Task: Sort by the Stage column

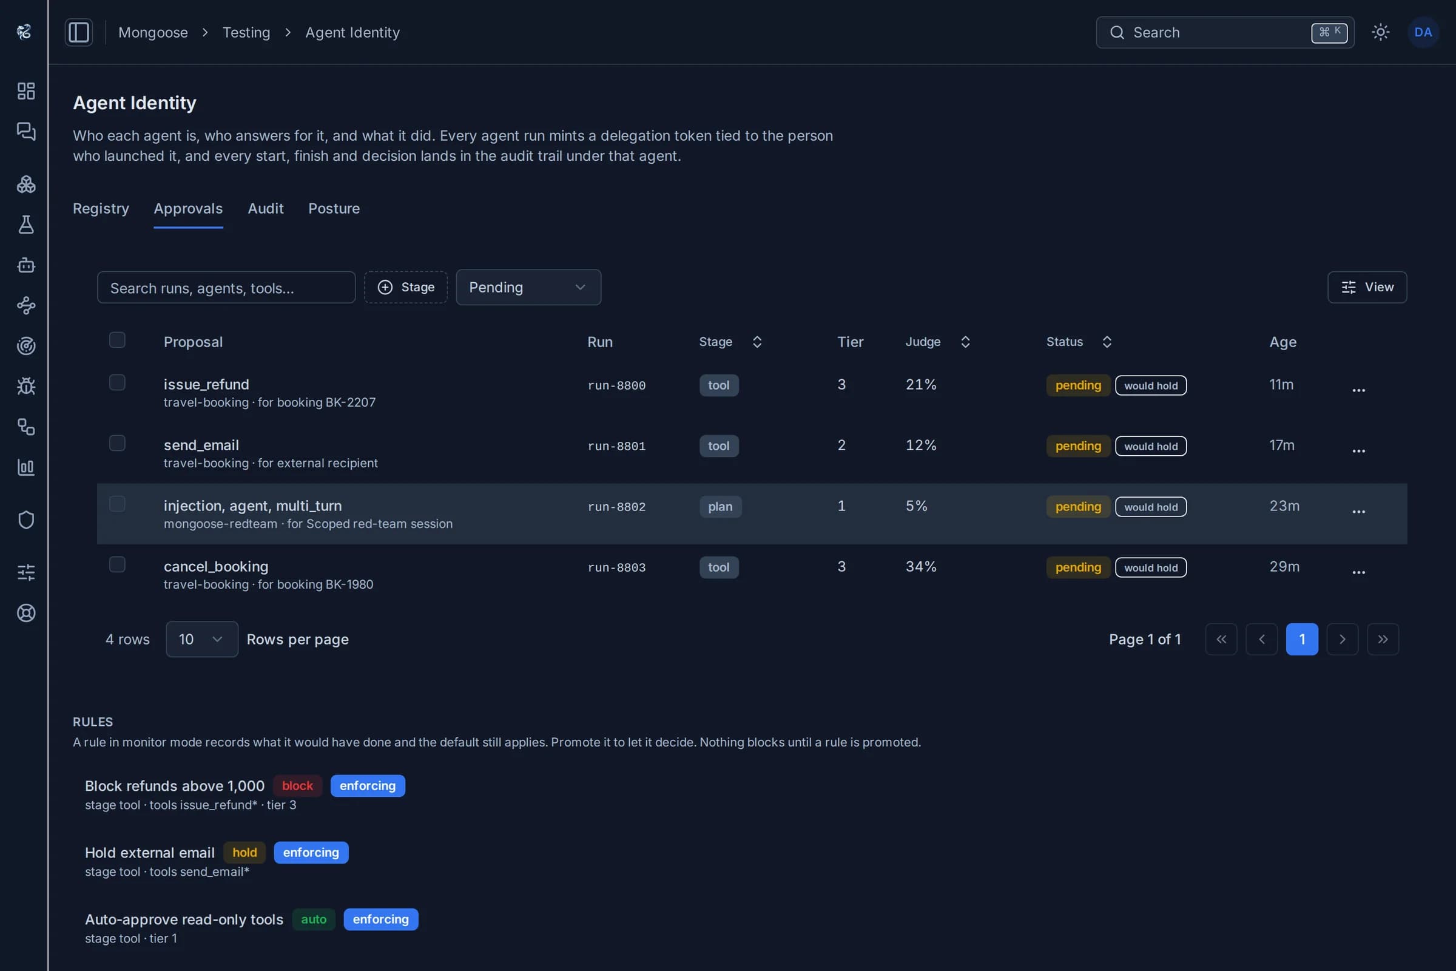Action: (730, 342)
